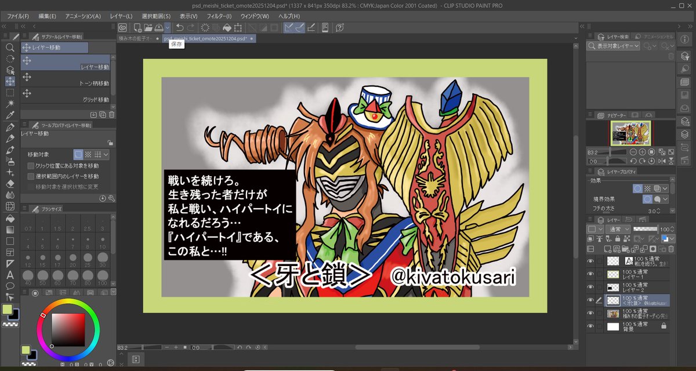
Task: Select the Move layer tool in toolbox
Action: pyautogui.click(x=10, y=81)
